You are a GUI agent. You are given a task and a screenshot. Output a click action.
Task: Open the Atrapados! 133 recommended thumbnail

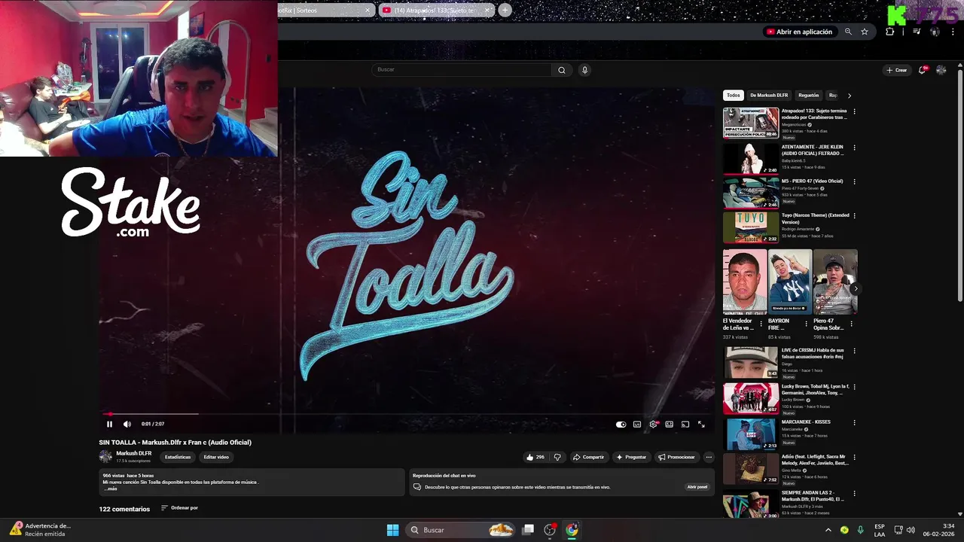click(751, 123)
